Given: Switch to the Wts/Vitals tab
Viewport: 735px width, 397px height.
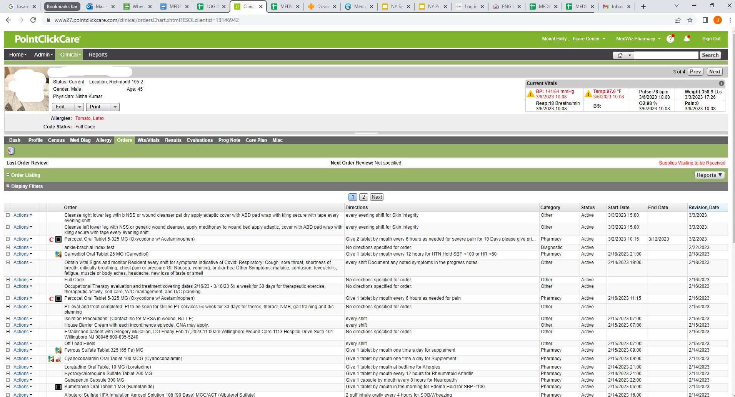Looking at the screenshot, I should [x=148, y=140].
